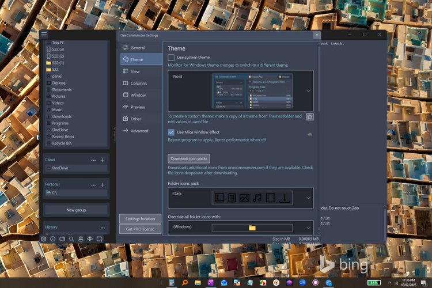432x288 pixels.
Task: Add a new item to Cloud group
Action: click(x=103, y=160)
